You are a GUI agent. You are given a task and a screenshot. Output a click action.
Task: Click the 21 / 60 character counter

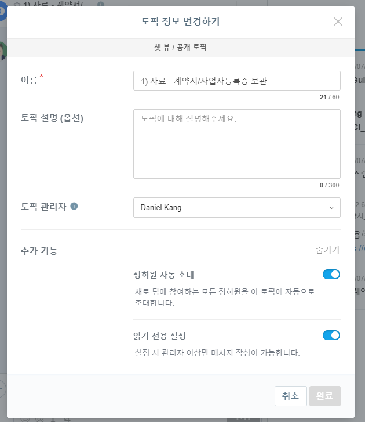(329, 97)
